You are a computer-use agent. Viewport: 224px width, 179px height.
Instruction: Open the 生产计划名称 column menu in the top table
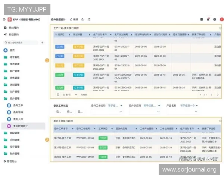click(111, 35)
